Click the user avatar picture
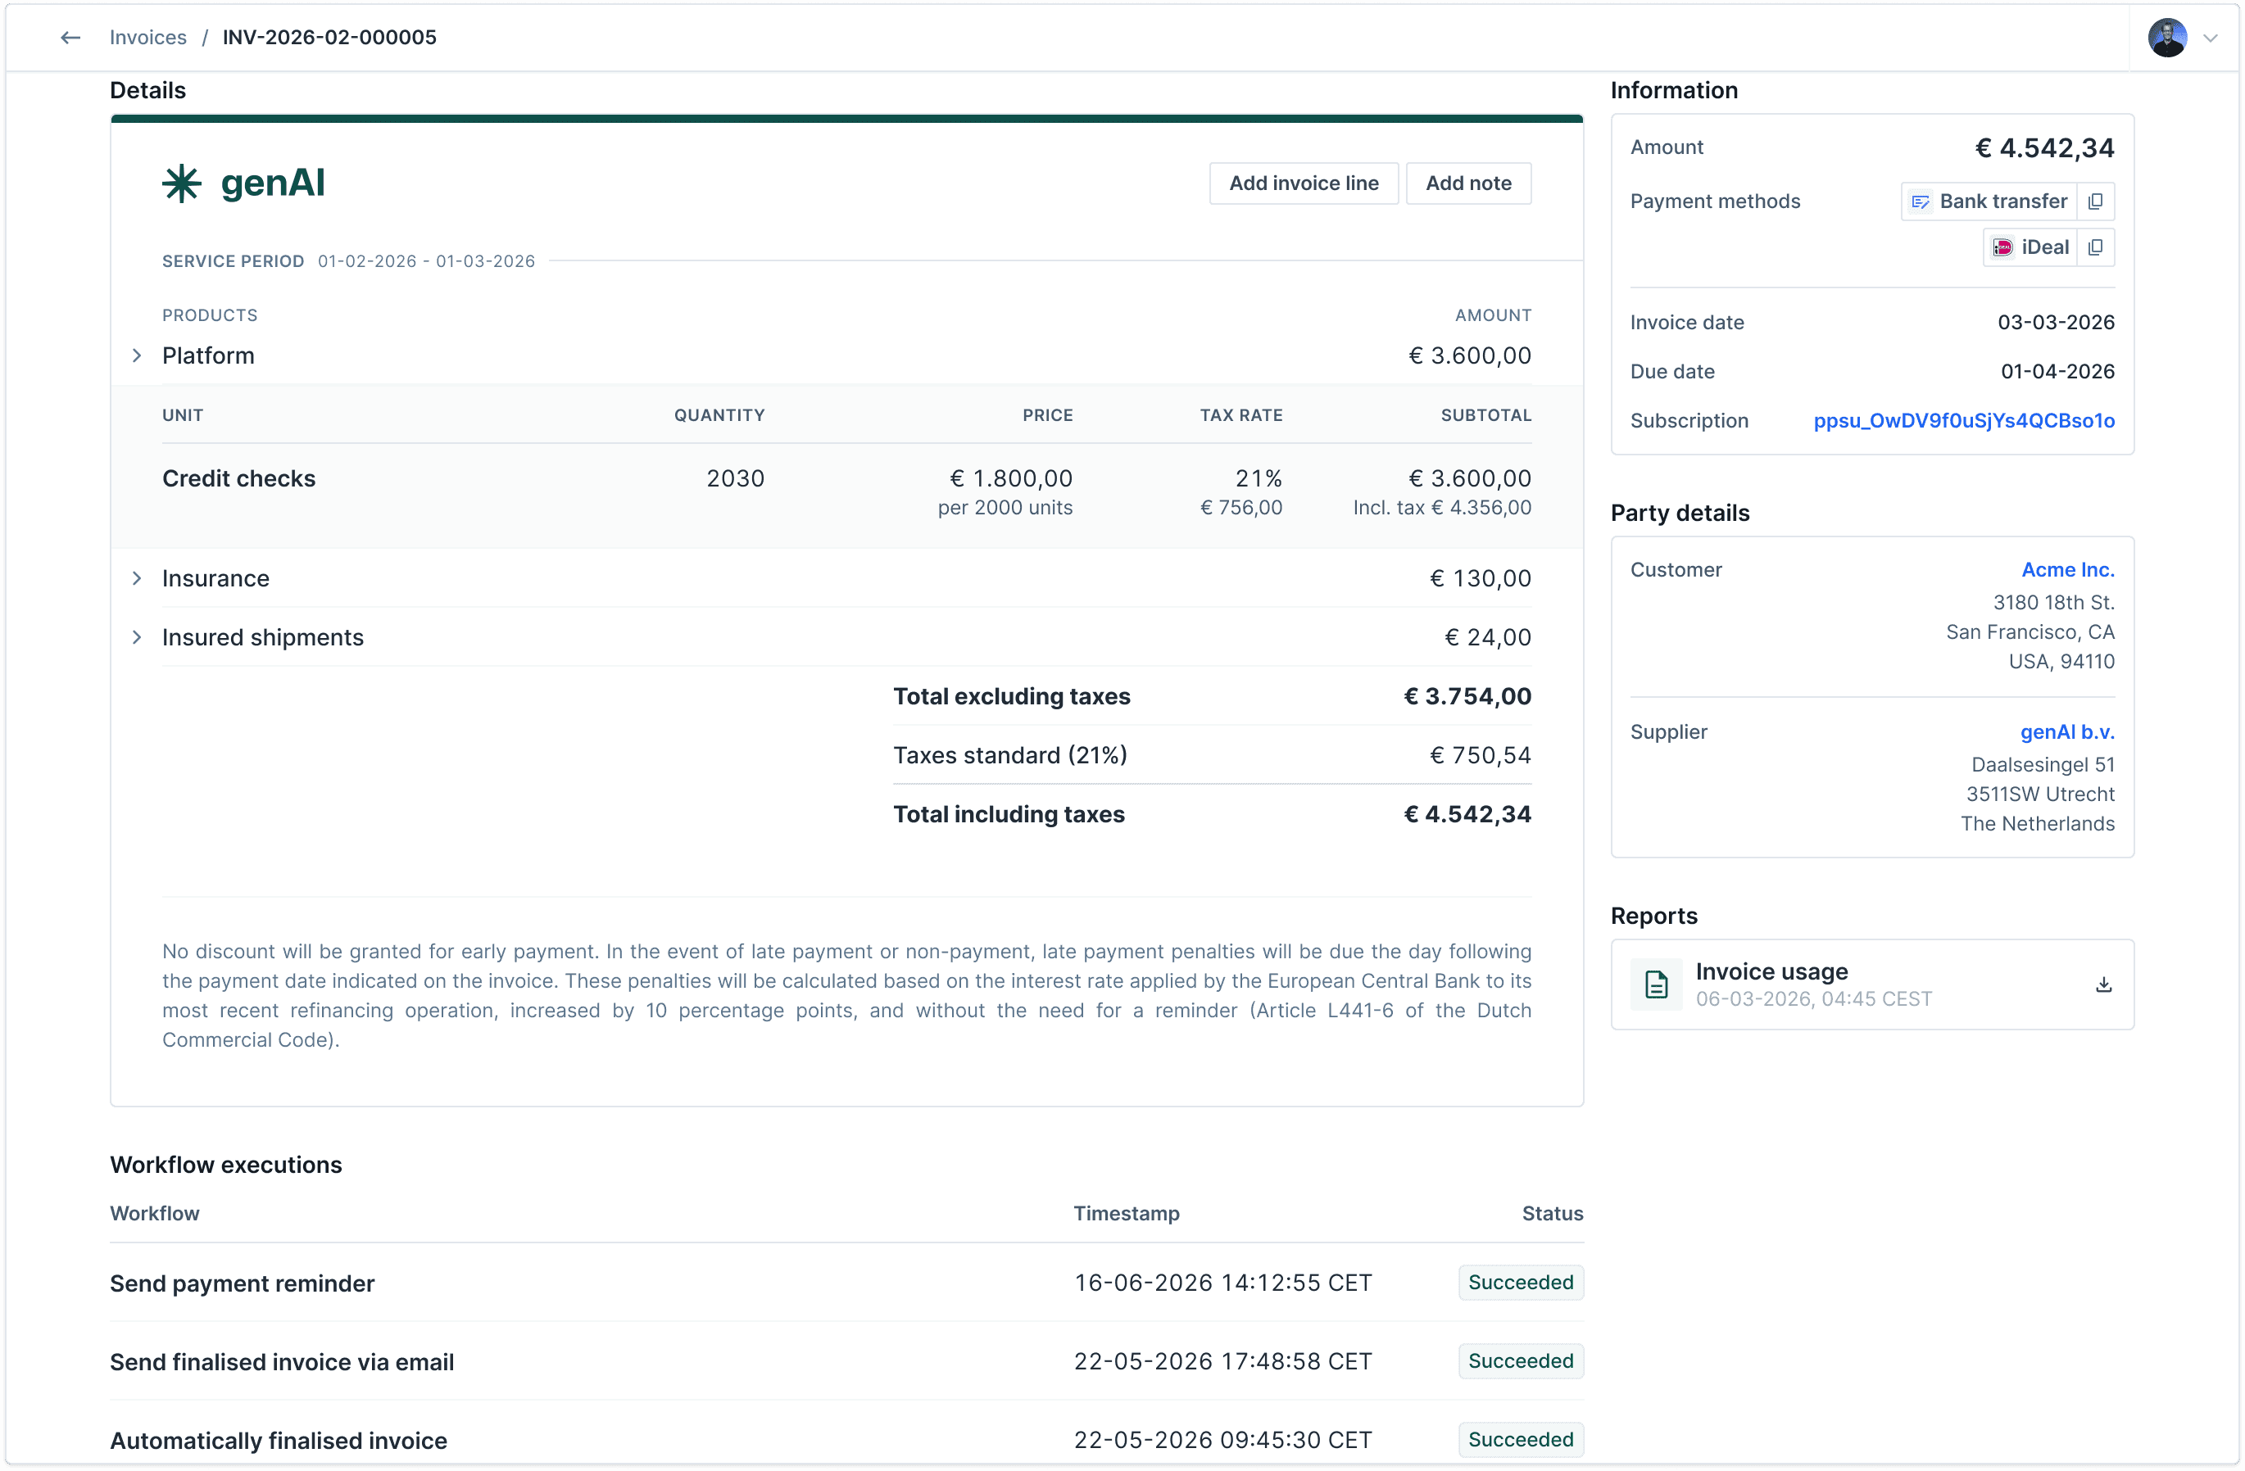 coord(2168,38)
